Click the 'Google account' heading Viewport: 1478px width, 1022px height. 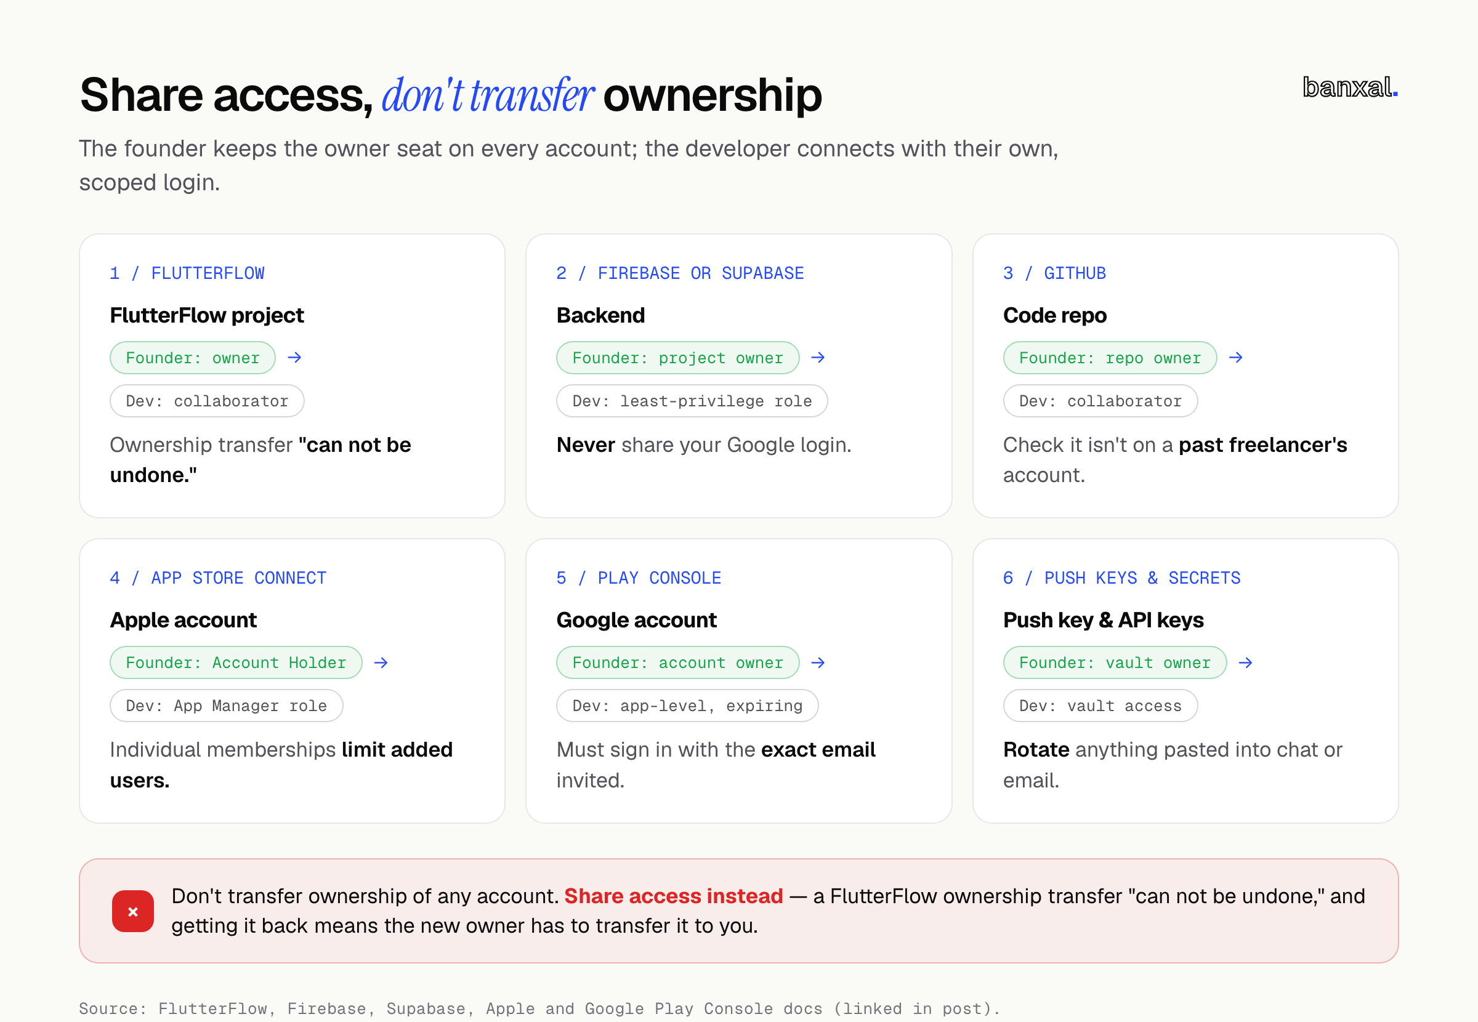coord(637,620)
